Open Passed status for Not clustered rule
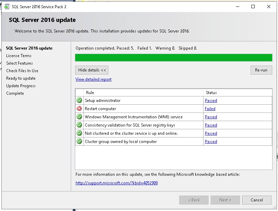278x211 pixels. pyautogui.click(x=211, y=133)
